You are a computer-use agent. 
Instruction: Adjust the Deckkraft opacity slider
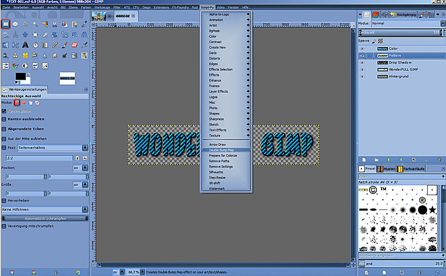coord(400,32)
